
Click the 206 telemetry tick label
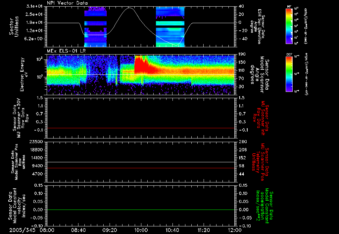[242, 150]
